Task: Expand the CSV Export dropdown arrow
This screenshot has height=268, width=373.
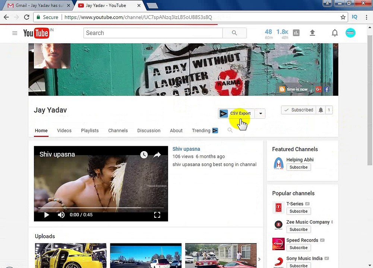Action: click(x=260, y=114)
